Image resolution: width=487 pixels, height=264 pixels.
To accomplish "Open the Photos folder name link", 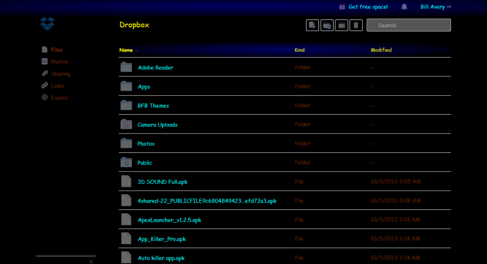I will point(146,144).
